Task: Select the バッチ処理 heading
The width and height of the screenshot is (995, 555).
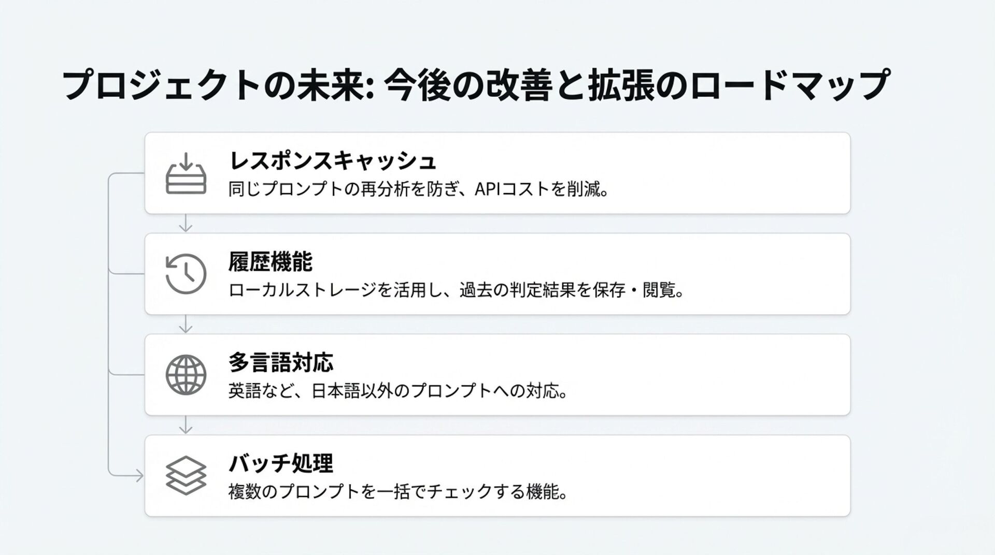Action: click(x=281, y=463)
